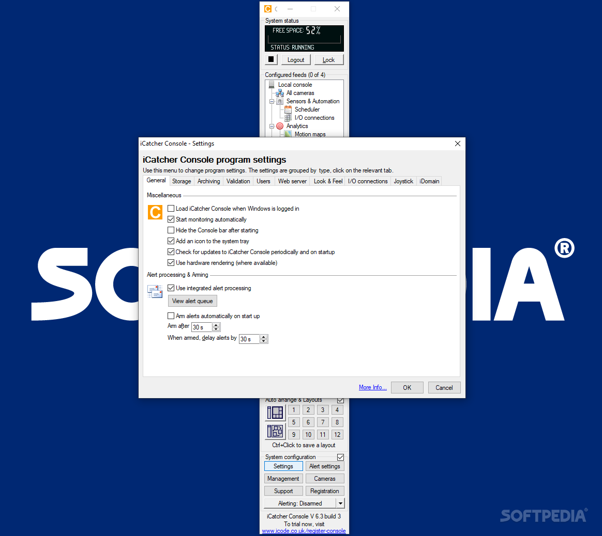Viewport: 602px width, 536px height.
Task: Open the Look & Feel tab
Action: pos(328,181)
